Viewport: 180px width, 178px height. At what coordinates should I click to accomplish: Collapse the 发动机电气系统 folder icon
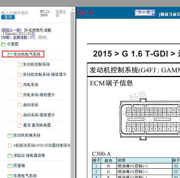(x=10, y=54)
